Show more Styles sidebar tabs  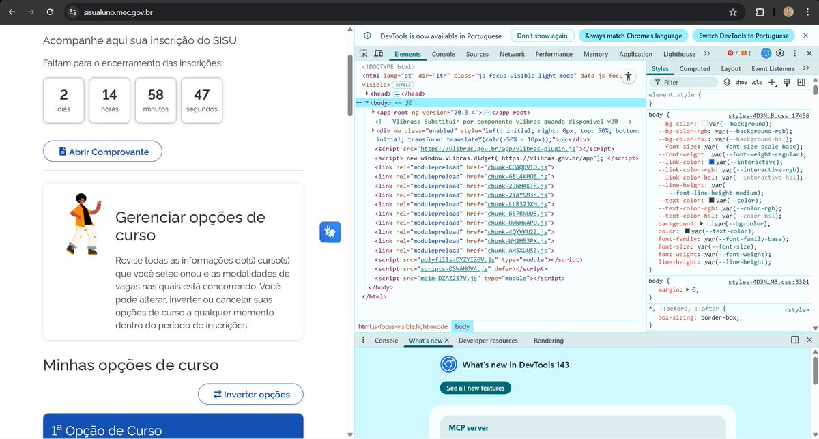pos(806,68)
